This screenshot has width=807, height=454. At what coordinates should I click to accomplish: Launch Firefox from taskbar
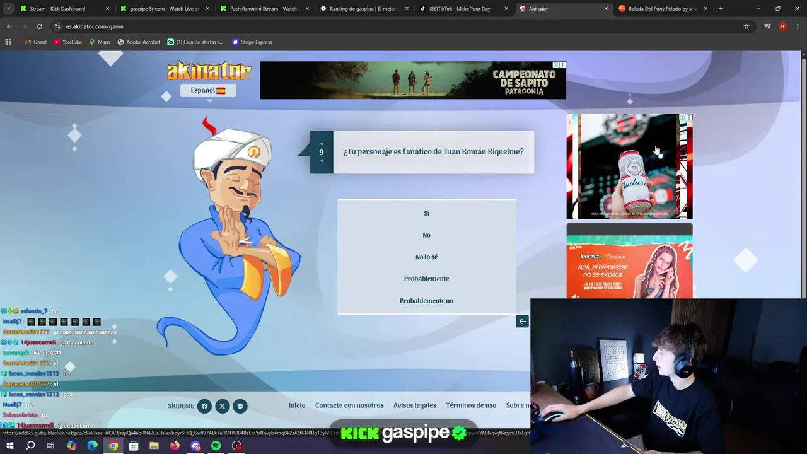point(175,445)
